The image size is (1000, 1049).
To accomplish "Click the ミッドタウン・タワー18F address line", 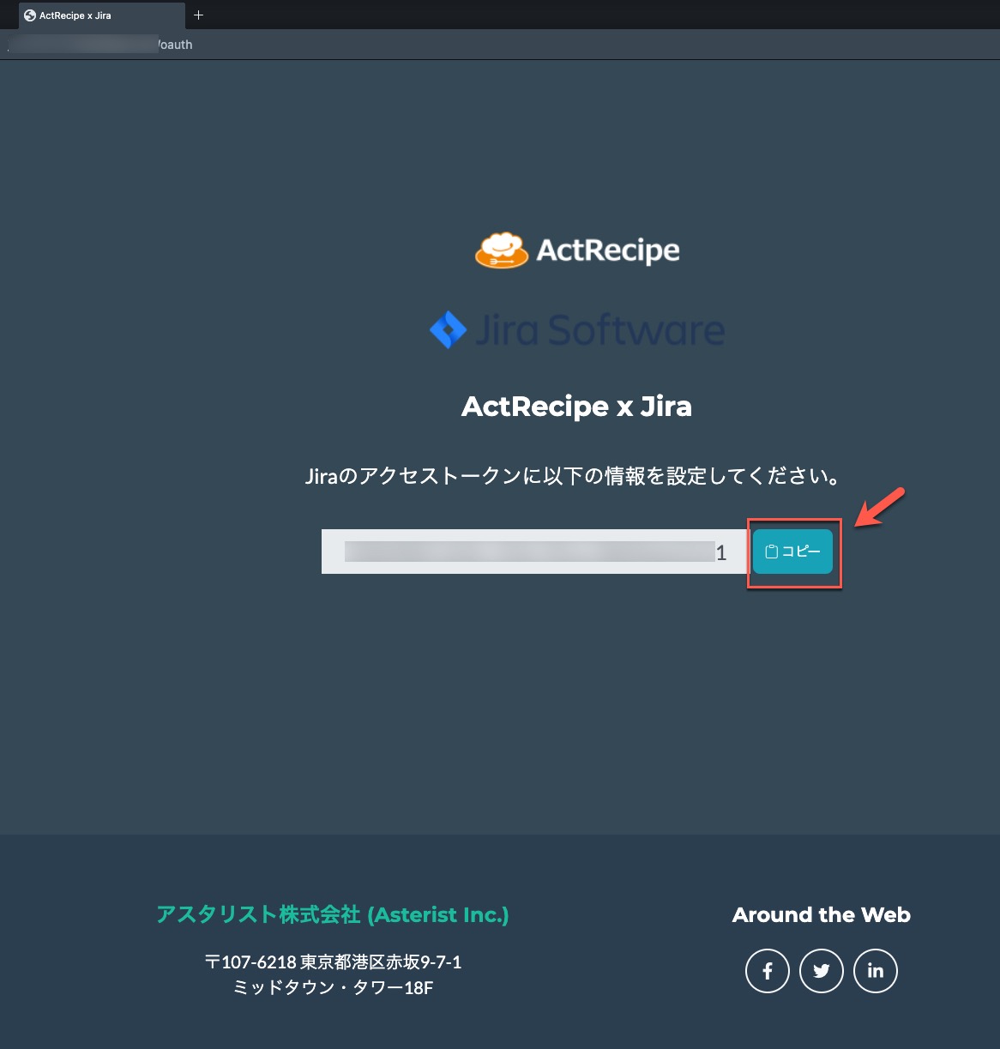I will (x=333, y=987).
